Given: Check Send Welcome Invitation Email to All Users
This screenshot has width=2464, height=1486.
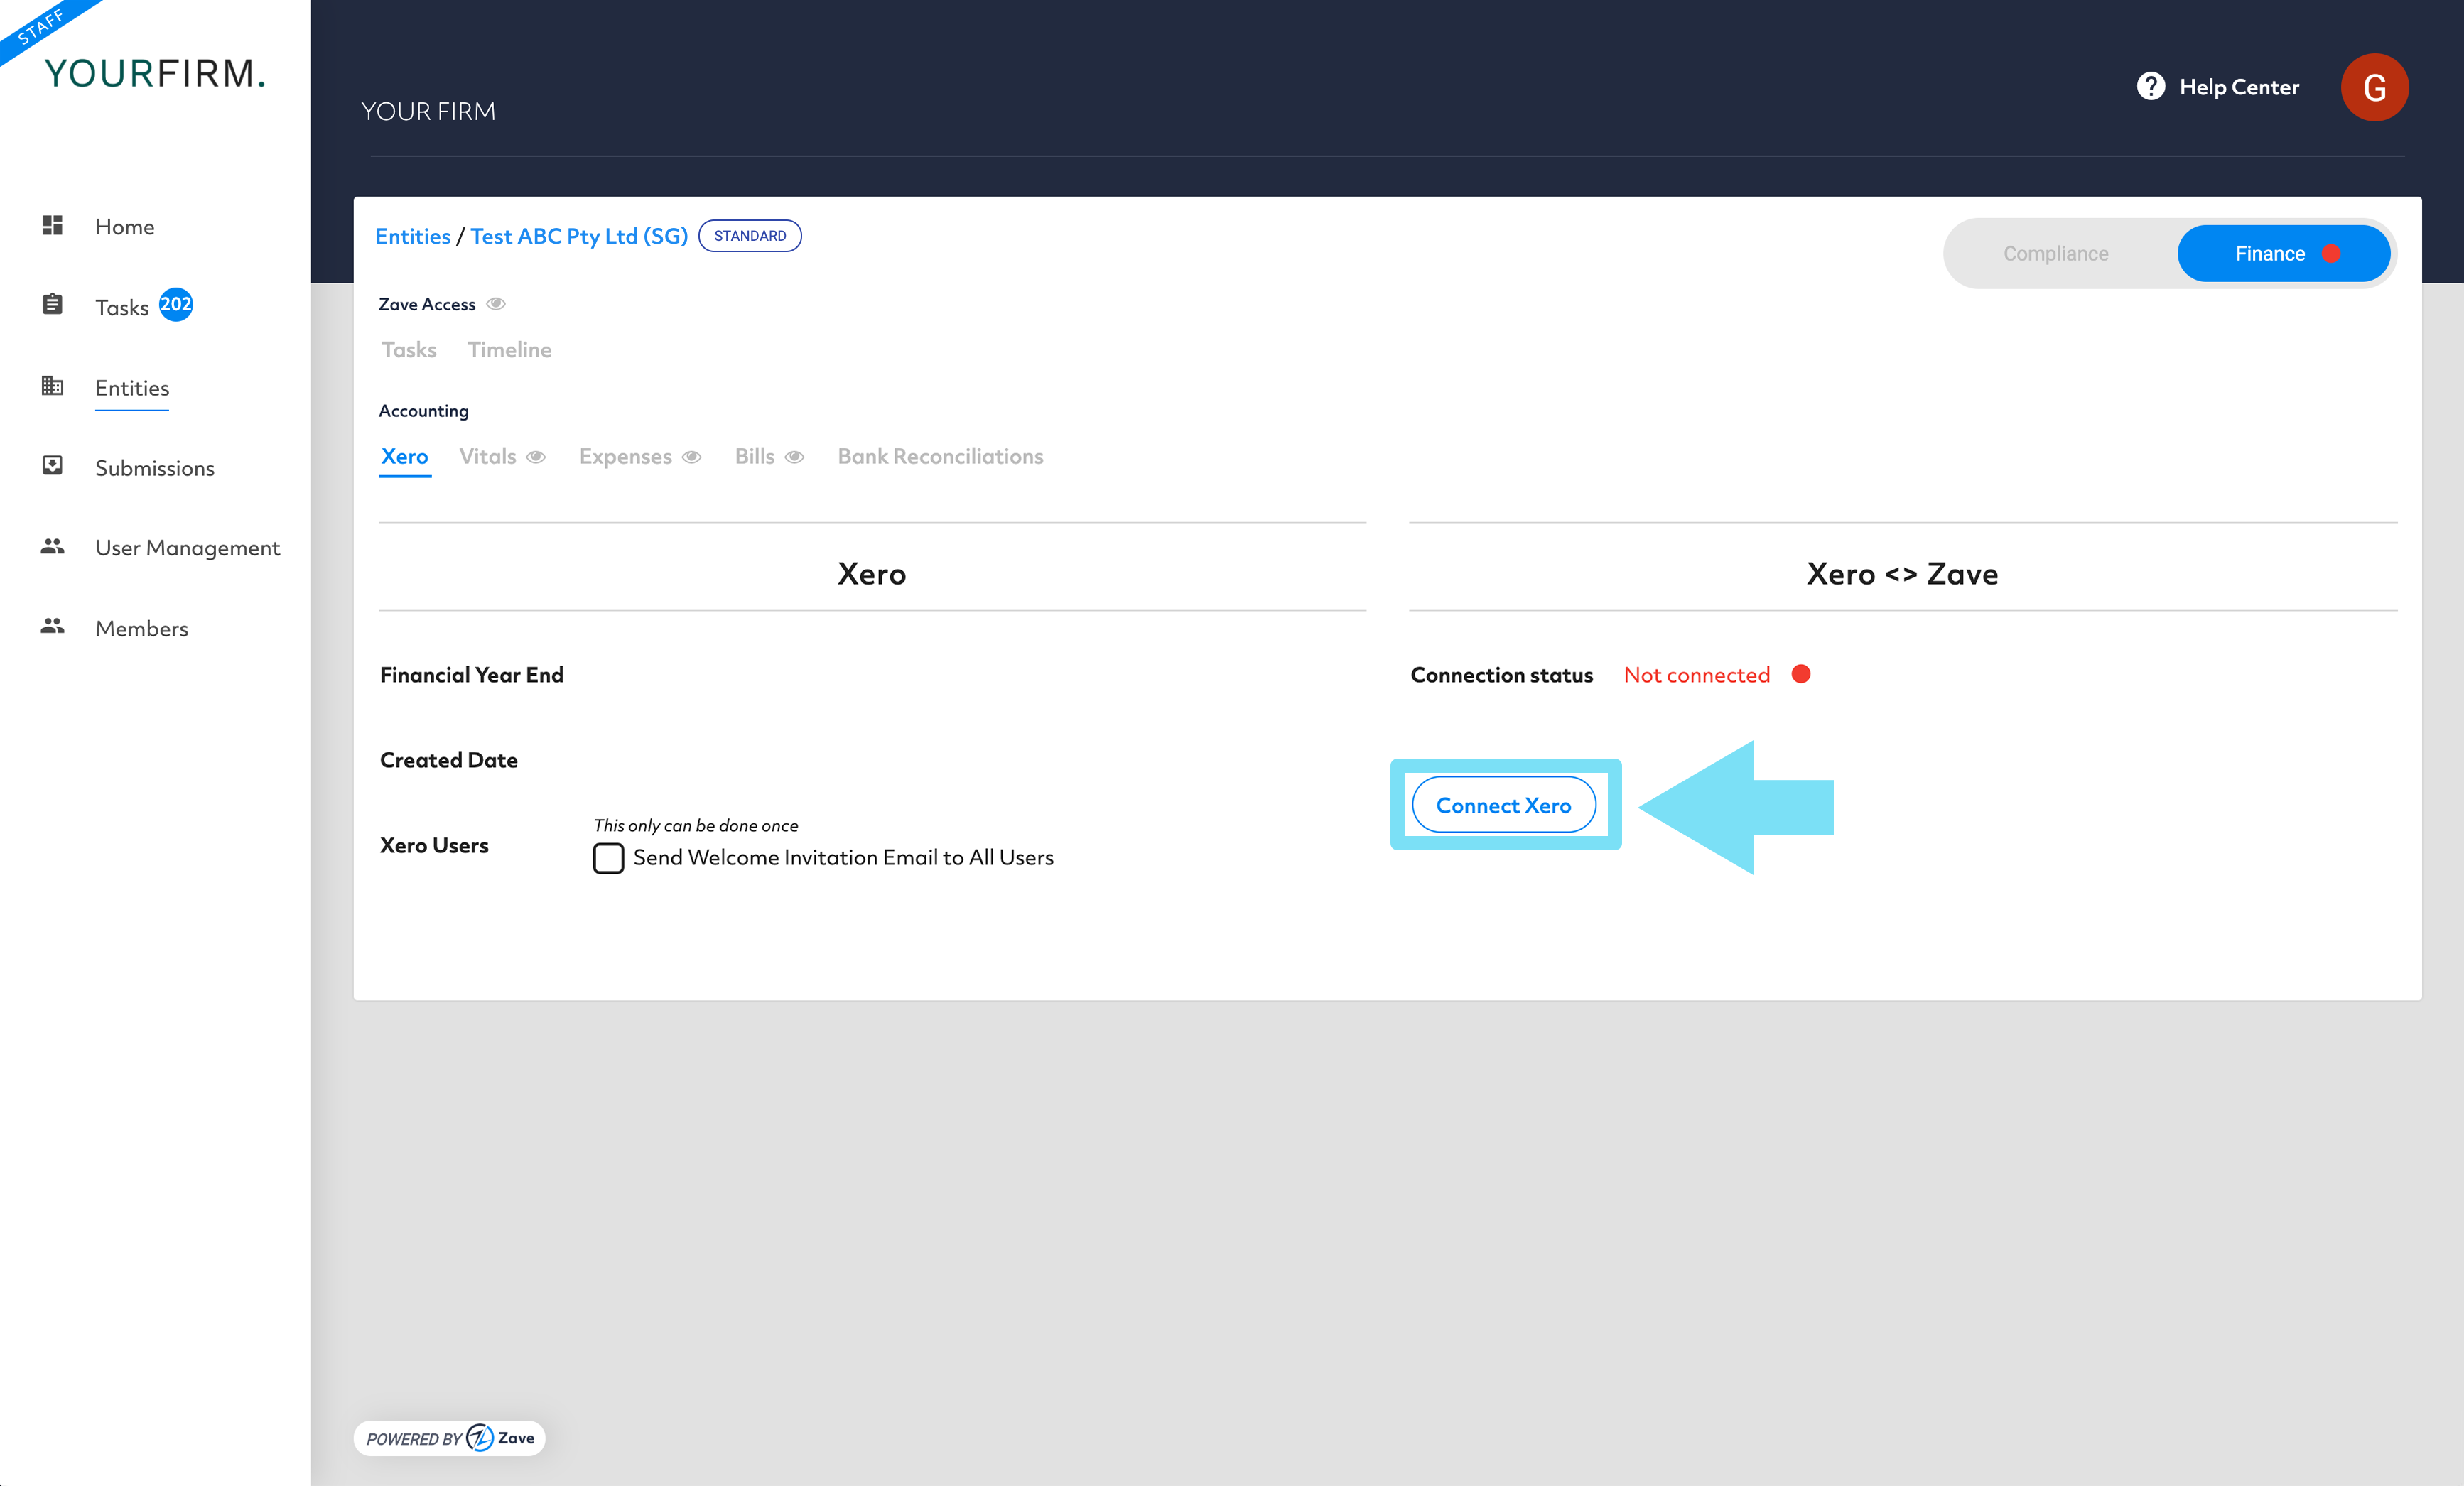Looking at the screenshot, I should point(608,858).
